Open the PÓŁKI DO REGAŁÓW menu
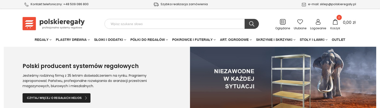 pyautogui.click(x=149, y=40)
